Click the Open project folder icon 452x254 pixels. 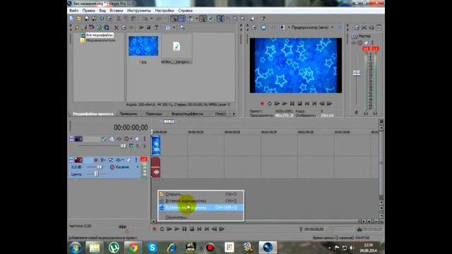[79, 19]
